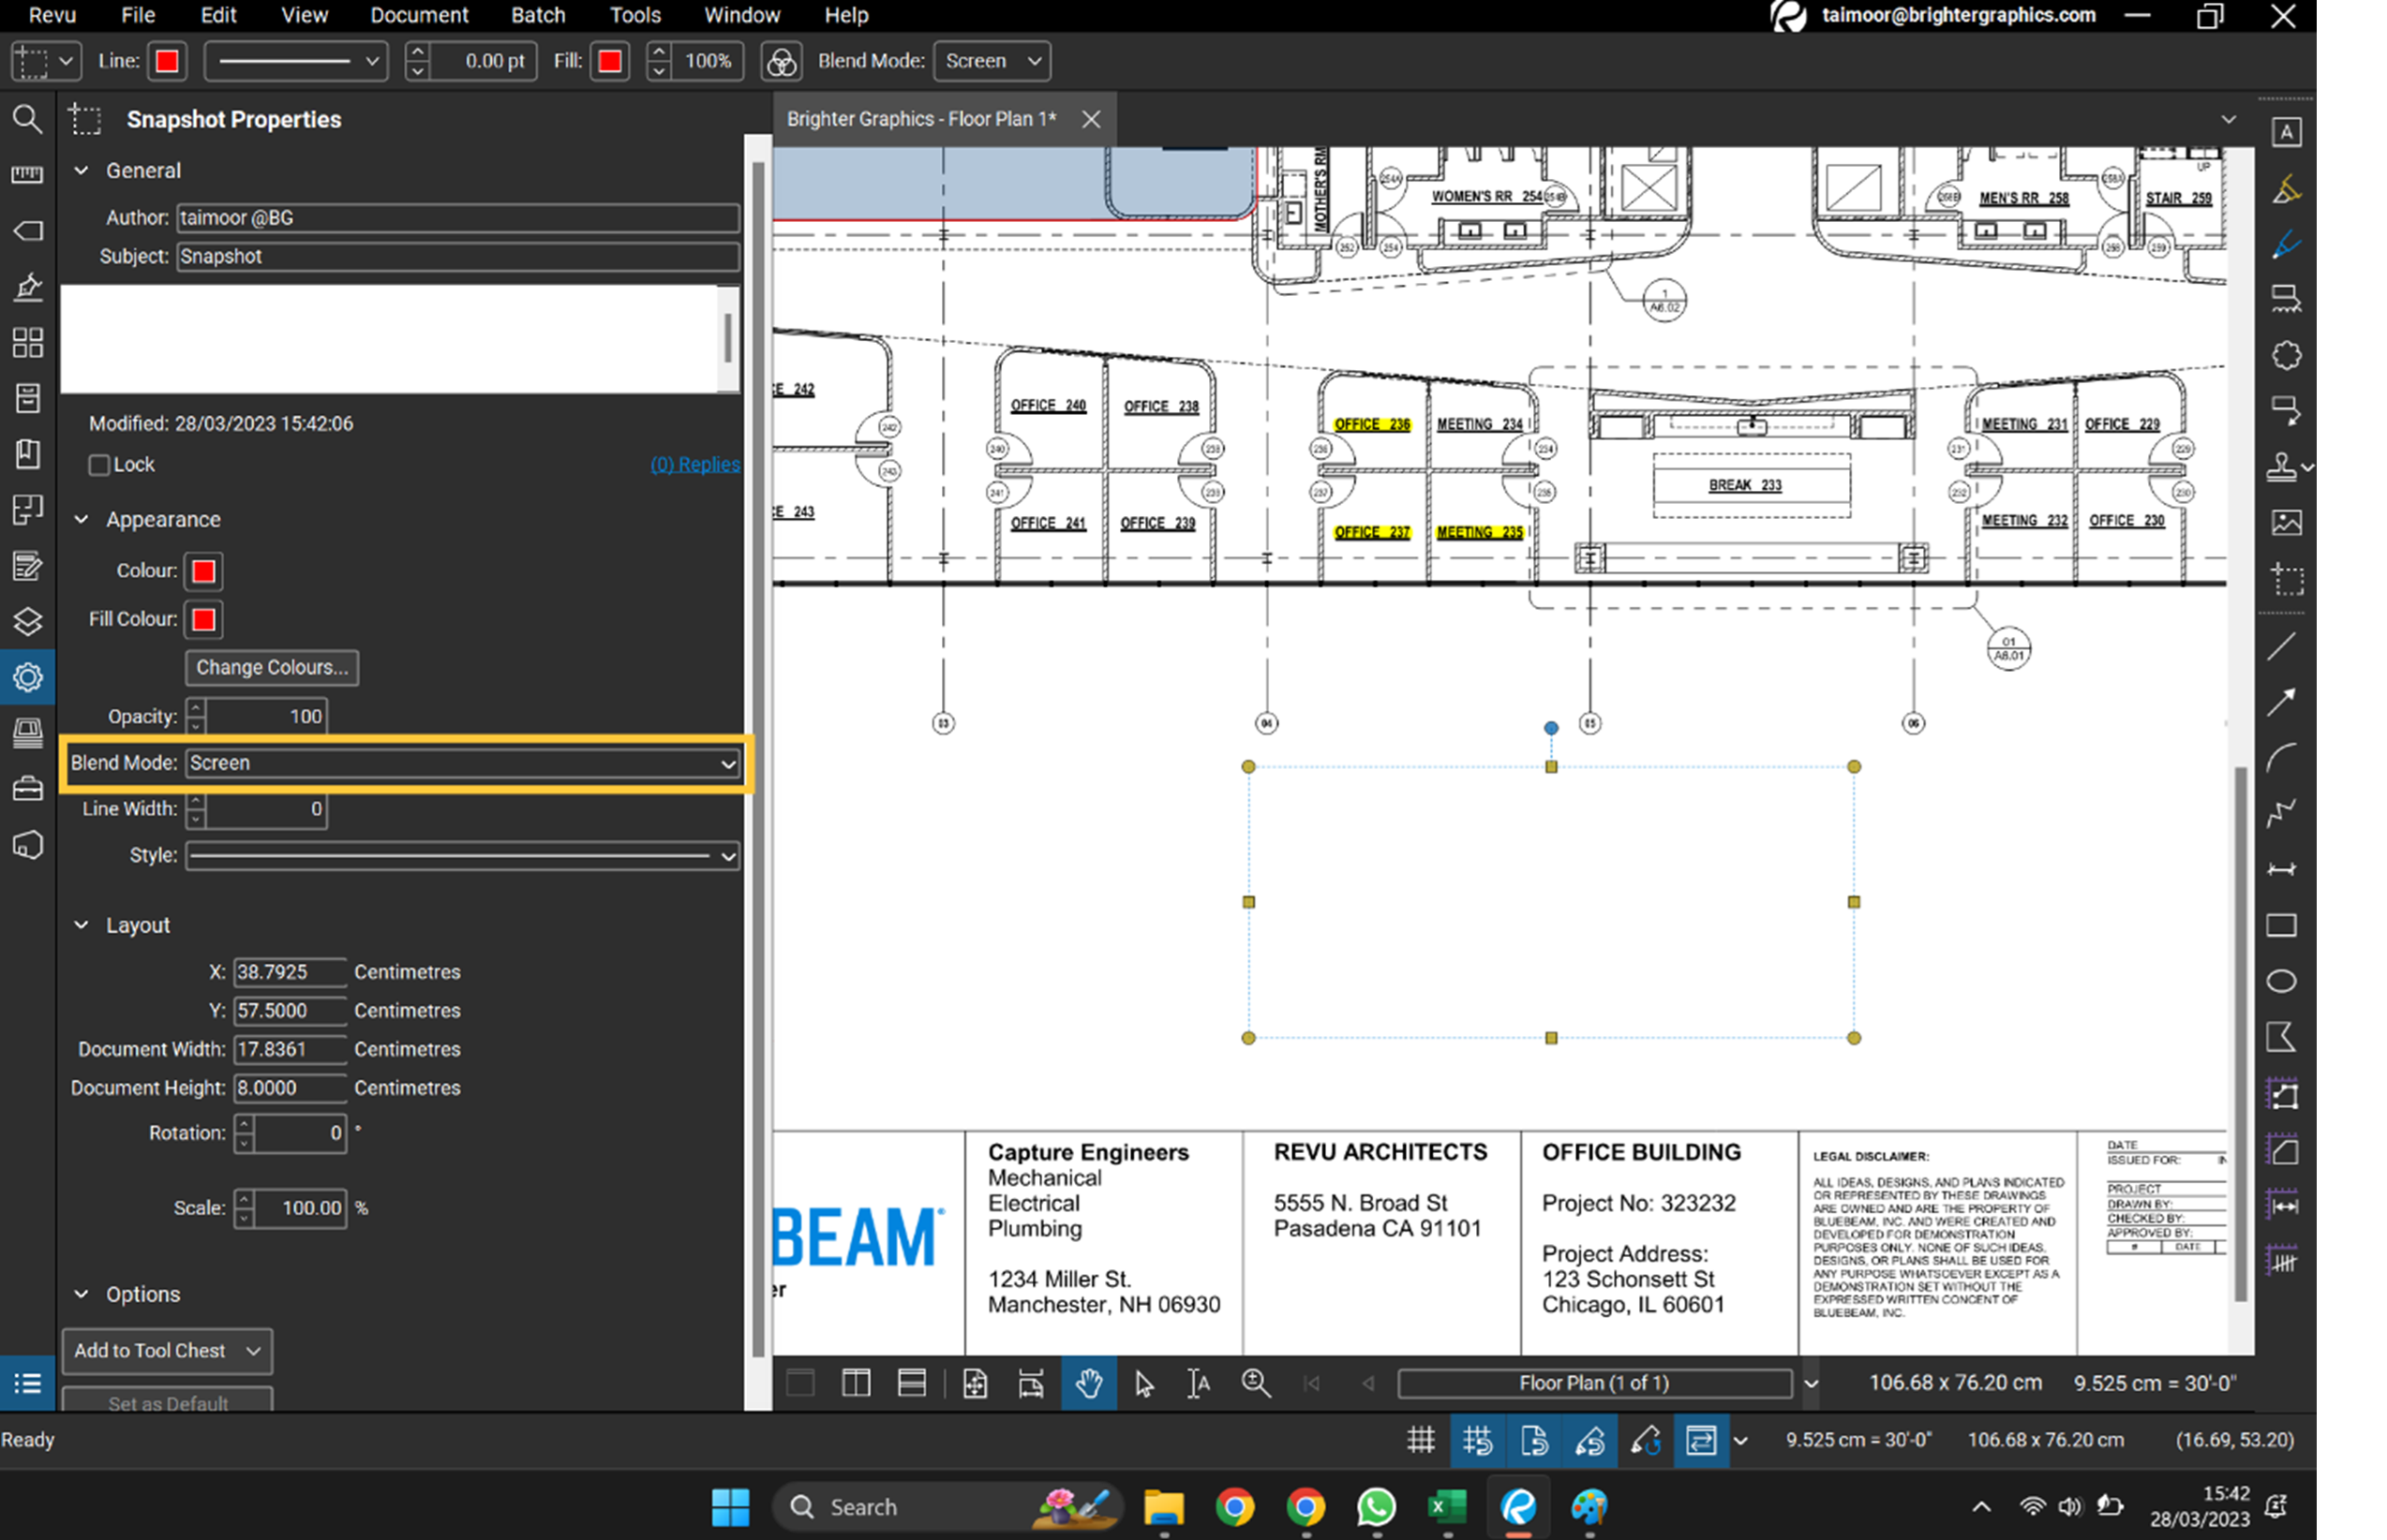Click the Polyline drawing tool icon
The image size is (2387, 1540).
2286,812
